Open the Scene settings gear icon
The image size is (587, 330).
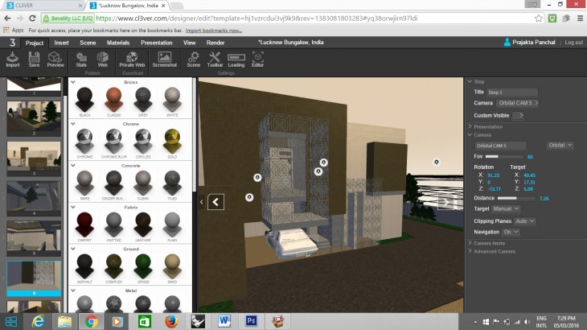click(x=194, y=60)
